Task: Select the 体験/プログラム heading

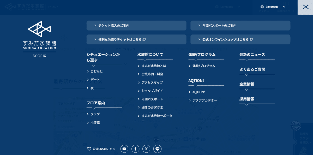Action: (x=202, y=55)
